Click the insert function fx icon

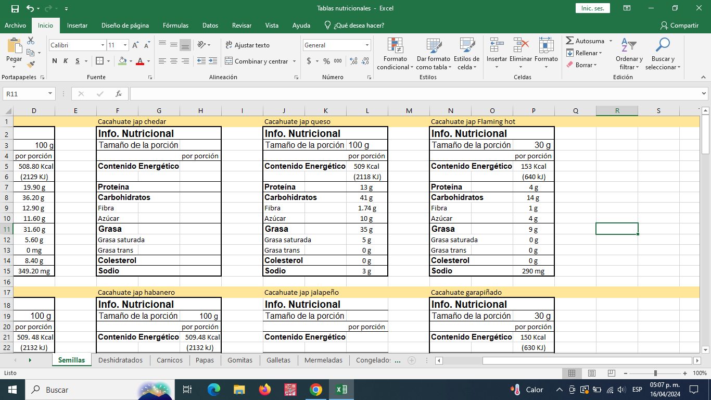tap(119, 94)
